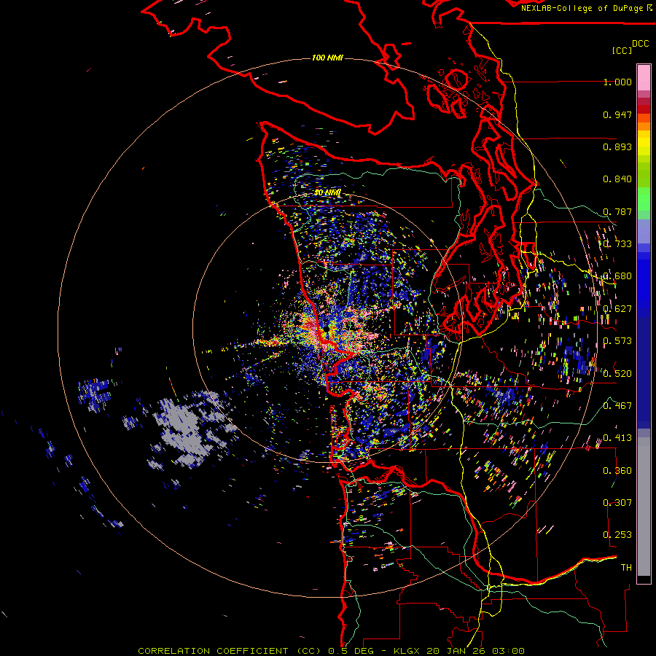The width and height of the screenshot is (656, 656).
Task: Click the DCC label above the color bar
Action: click(640, 44)
